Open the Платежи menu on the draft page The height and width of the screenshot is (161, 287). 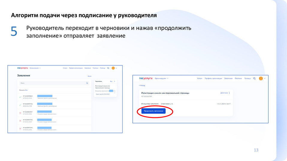[x=238, y=79]
